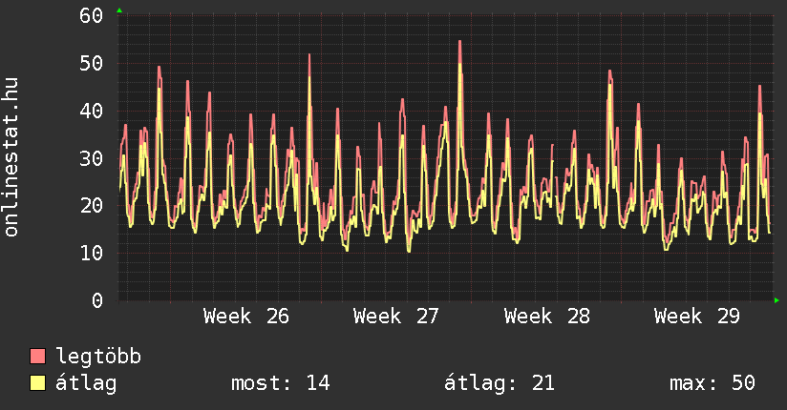Click the y-axis label 20
The height and width of the screenshot is (410, 787).
pos(92,205)
